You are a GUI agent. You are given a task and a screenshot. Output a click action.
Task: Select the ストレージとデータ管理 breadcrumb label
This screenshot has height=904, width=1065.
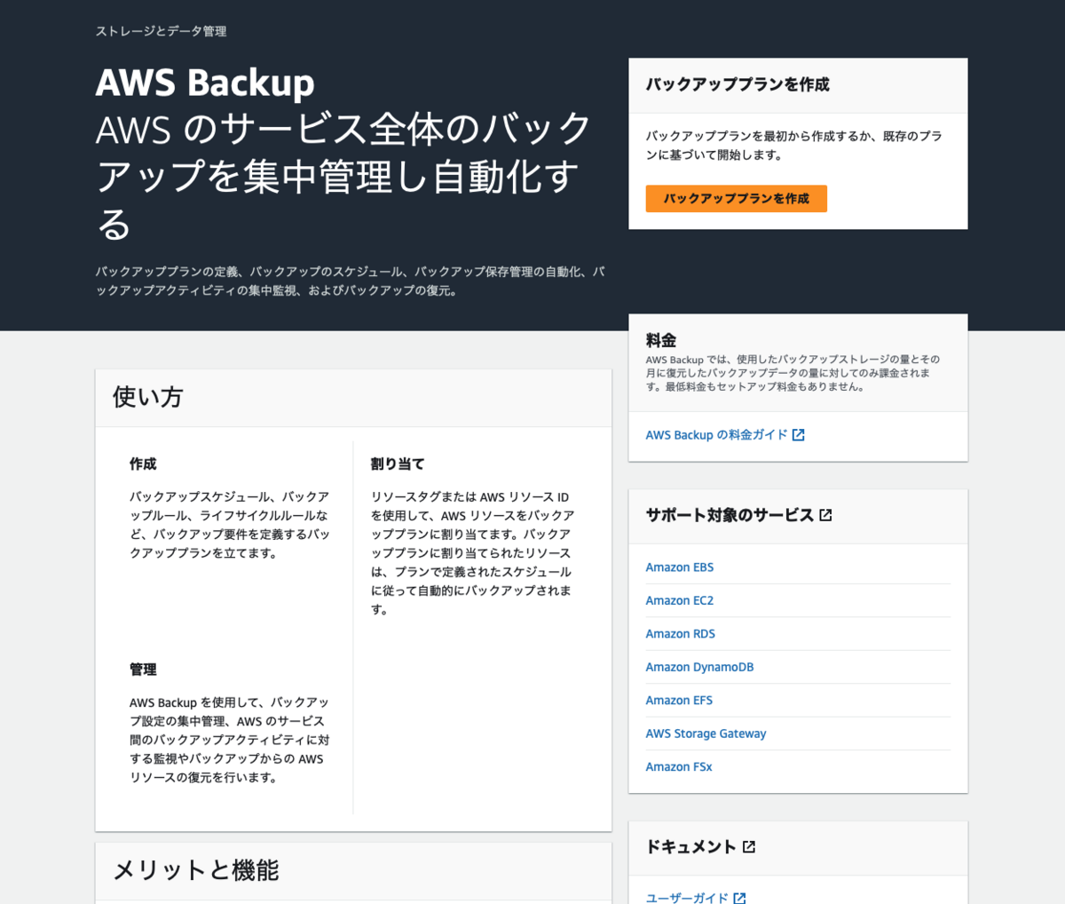(161, 31)
